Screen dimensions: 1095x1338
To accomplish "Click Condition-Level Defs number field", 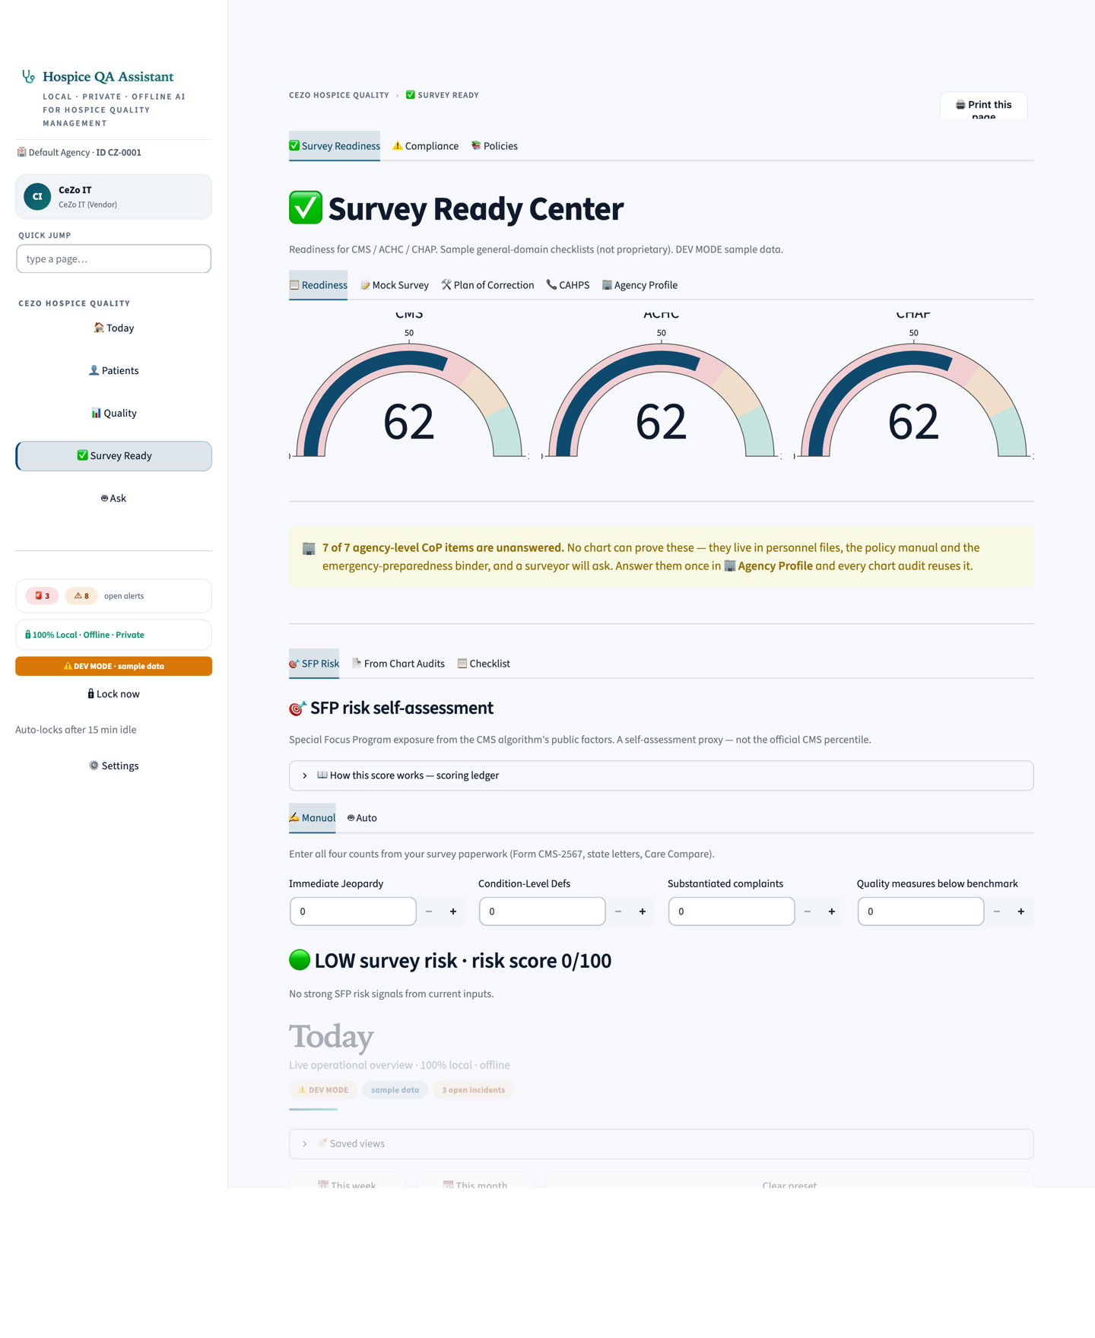I will point(542,911).
